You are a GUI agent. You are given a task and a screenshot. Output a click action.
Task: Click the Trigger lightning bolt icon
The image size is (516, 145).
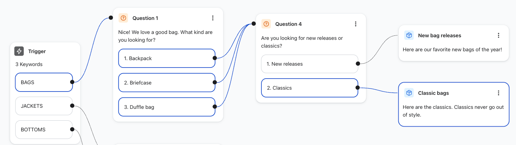19,51
